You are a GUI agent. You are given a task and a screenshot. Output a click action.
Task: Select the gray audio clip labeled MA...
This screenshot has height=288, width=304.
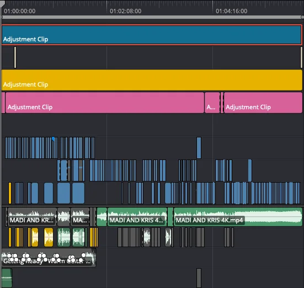(80, 217)
